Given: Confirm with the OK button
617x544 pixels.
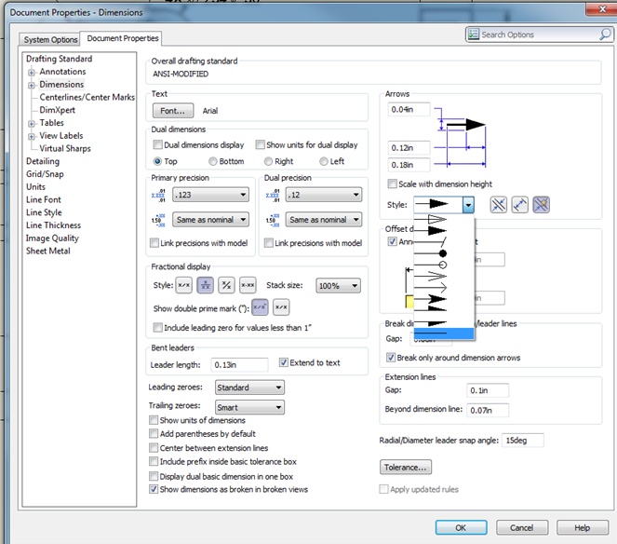Looking at the screenshot, I should point(461,527).
